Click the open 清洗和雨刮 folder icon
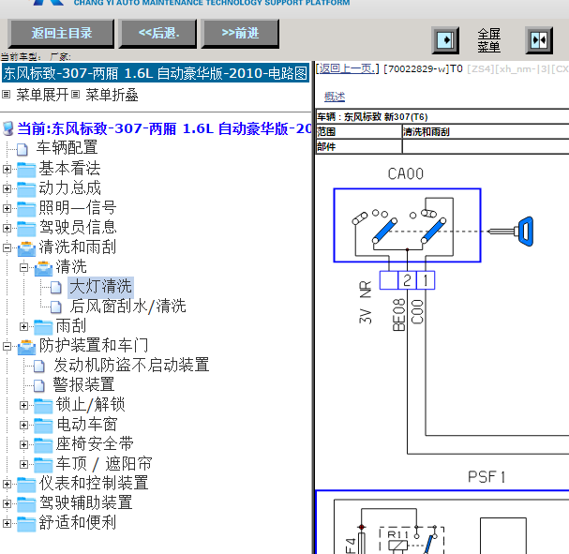Image resolution: width=569 pixels, height=554 pixels. [x=26, y=248]
